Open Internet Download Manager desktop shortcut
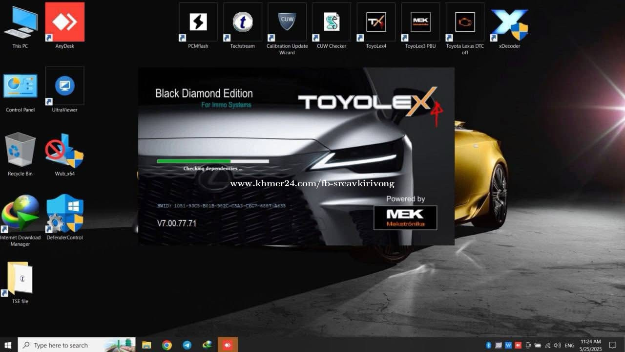The image size is (625, 352). 21,220
